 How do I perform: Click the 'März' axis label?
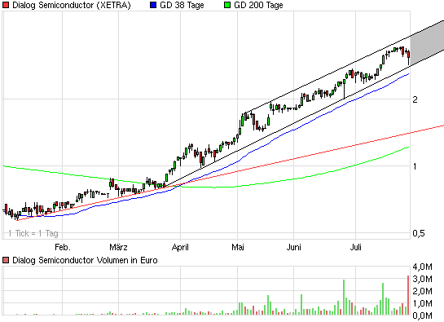click(x=118, y=247)
